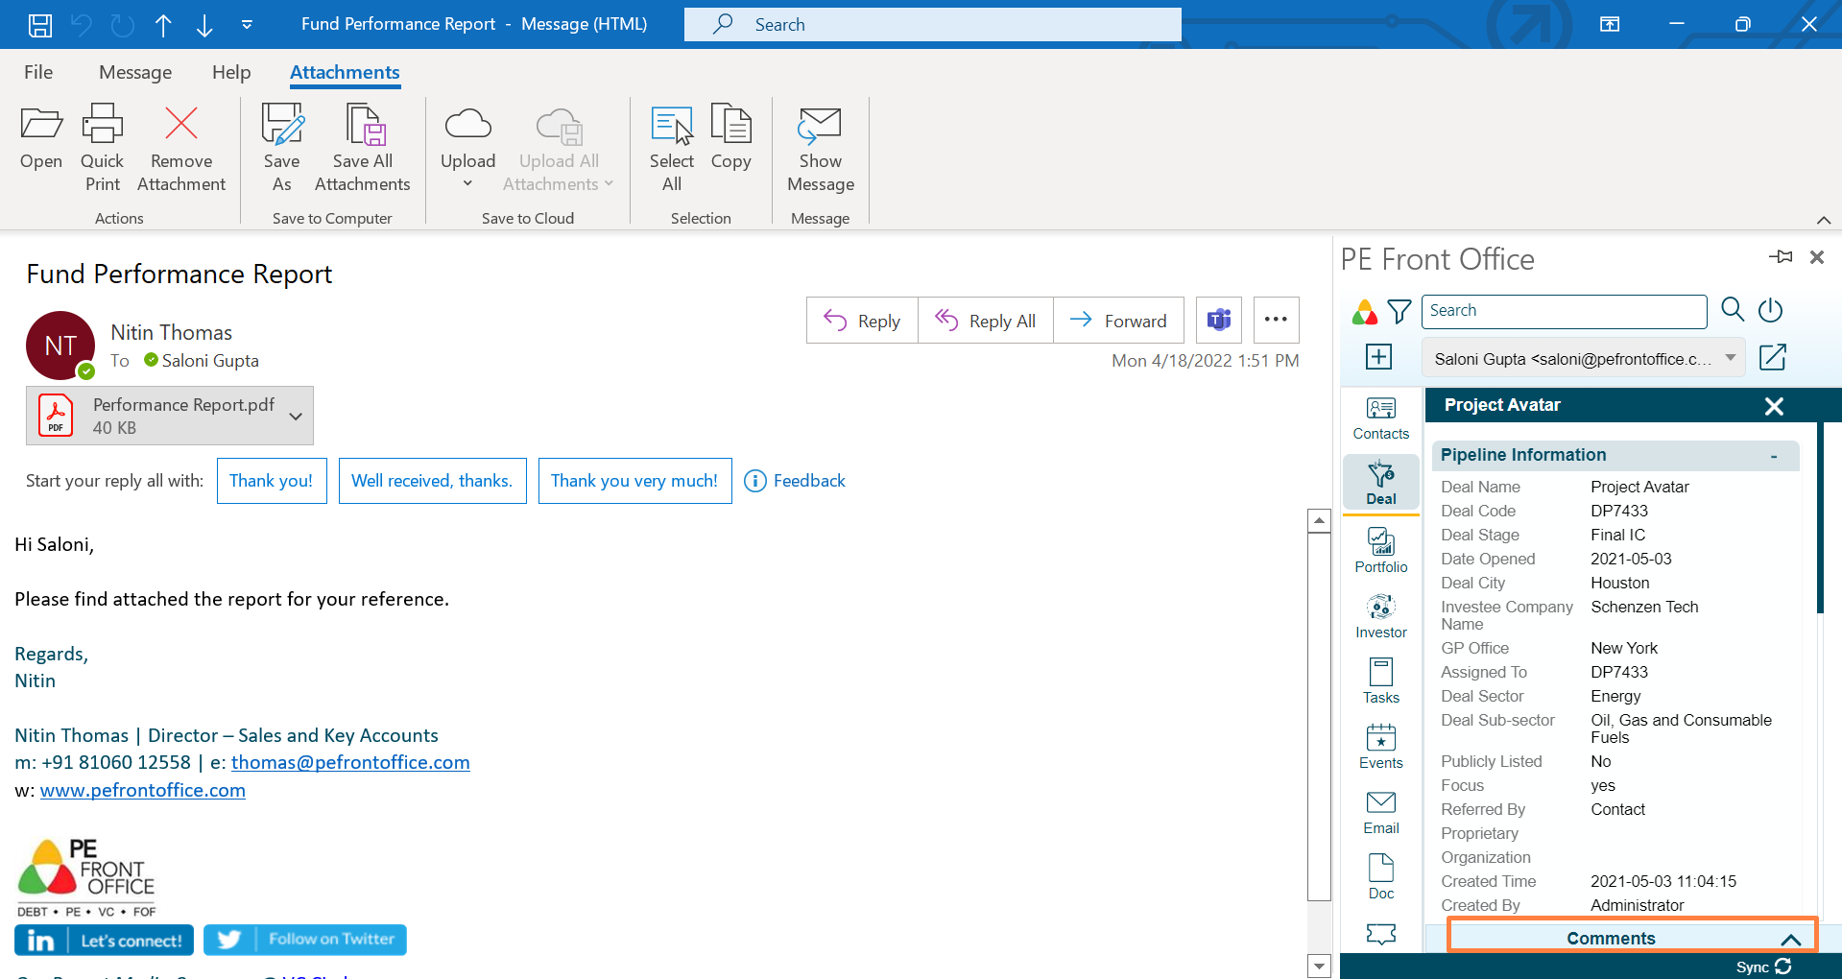Expand the Upload dropdown
This screenshot has width=1842, height=979.
pos(467,183)
